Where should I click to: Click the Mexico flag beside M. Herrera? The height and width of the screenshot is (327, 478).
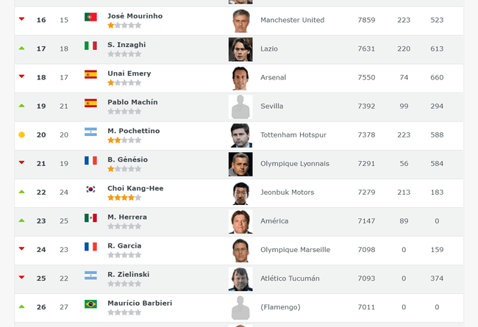[x=90, y=218]
